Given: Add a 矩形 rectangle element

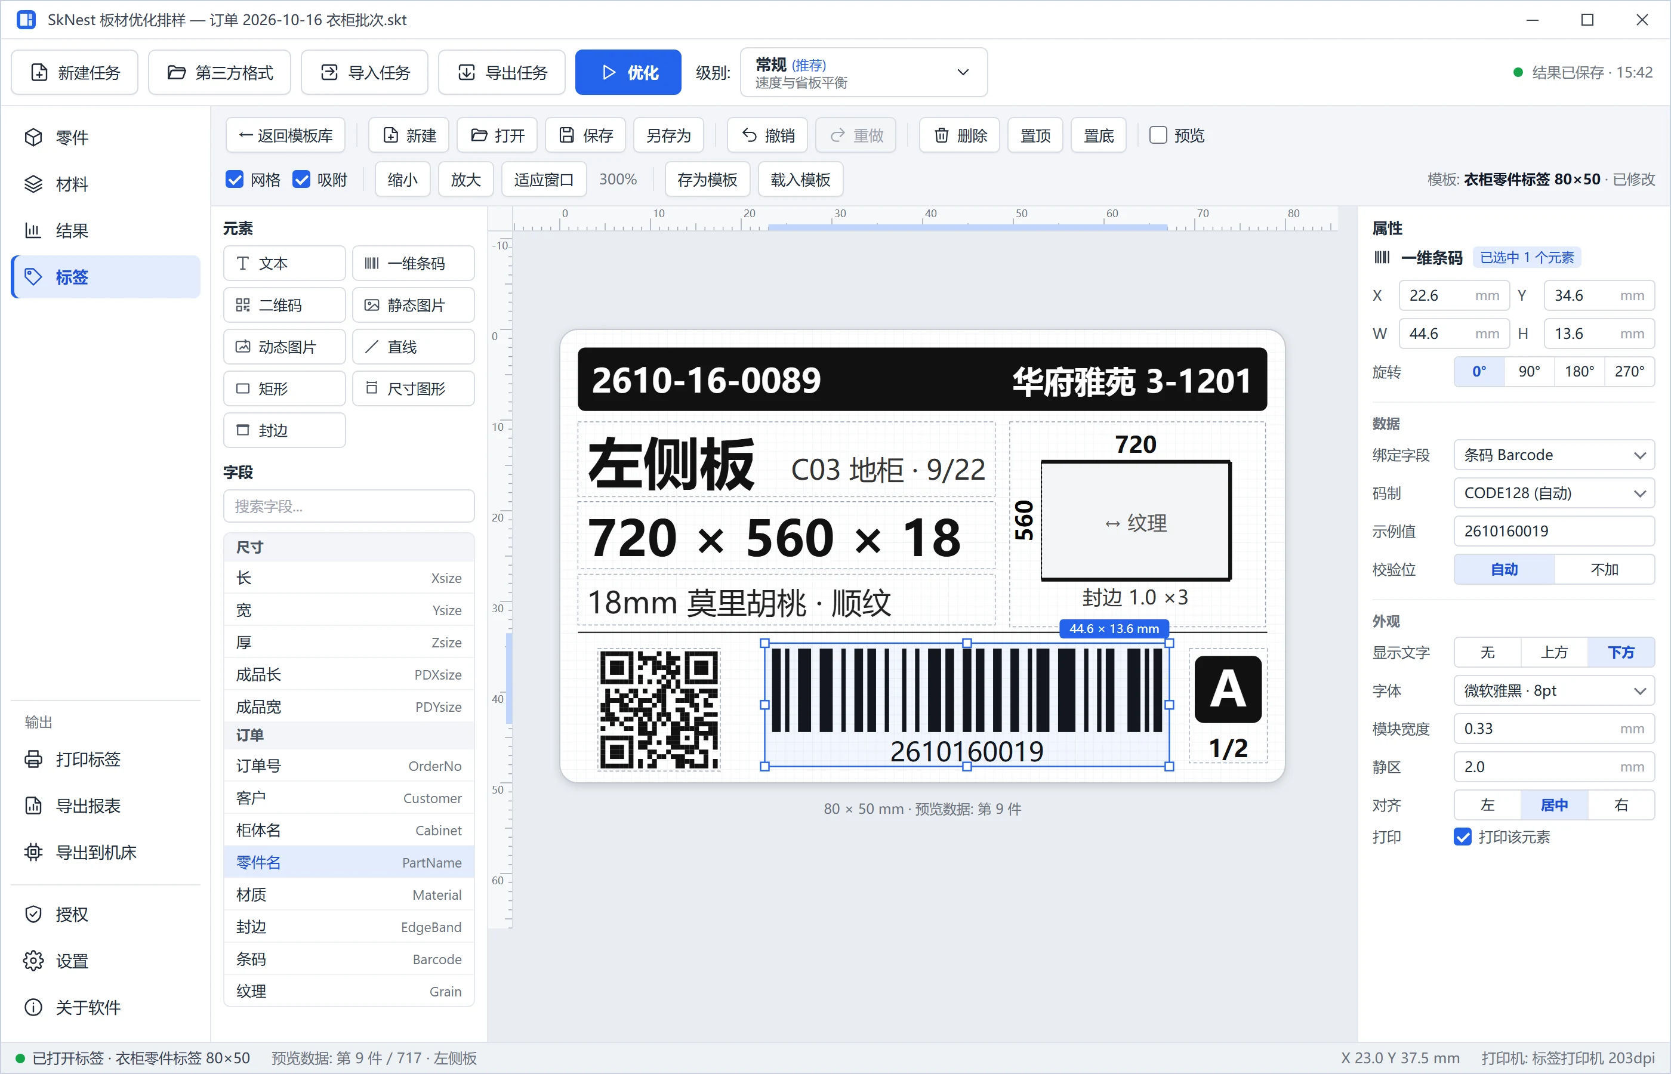Looking at the screenshot, I should tap(285, 388).
